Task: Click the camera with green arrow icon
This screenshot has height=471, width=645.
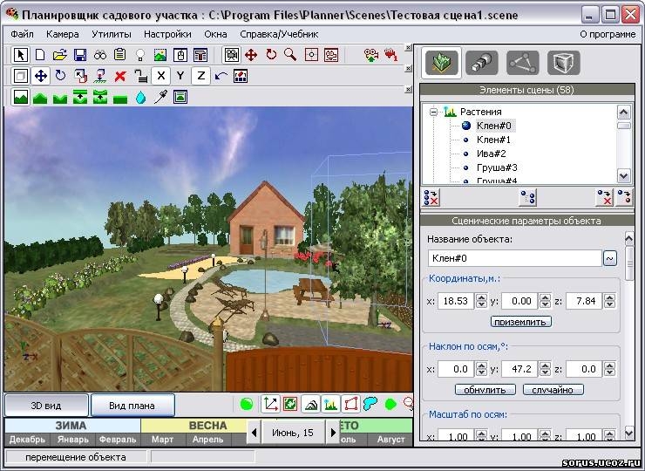Action: (x=371, y=55)
